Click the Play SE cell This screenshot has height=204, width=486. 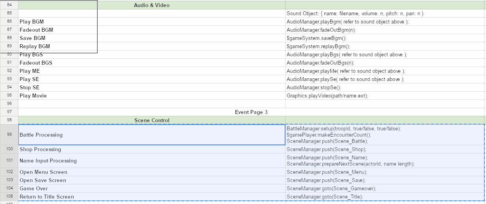[152, 79]
